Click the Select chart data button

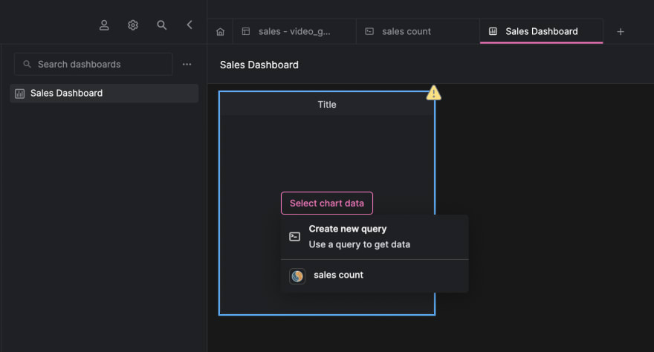click(326, 203)
